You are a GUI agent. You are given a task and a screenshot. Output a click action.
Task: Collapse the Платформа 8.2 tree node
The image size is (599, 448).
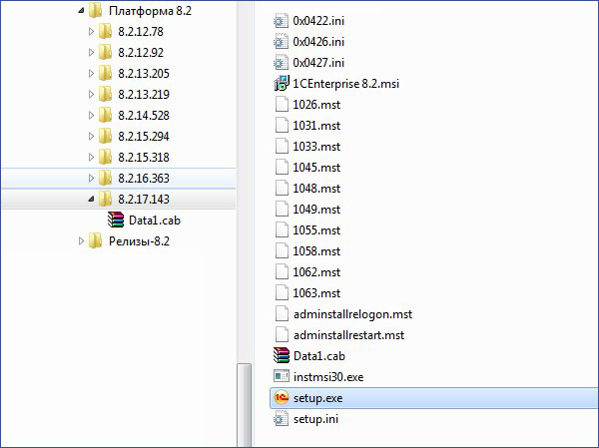click(81, 11)
